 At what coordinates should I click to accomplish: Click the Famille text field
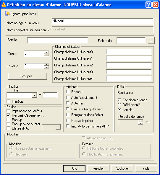click(x=57, y=40)
